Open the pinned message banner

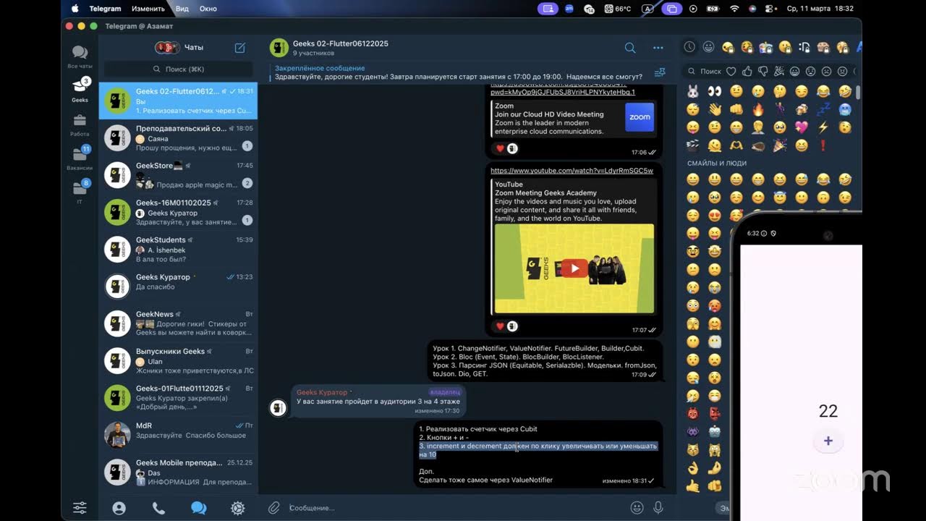[x=459, y=72]
